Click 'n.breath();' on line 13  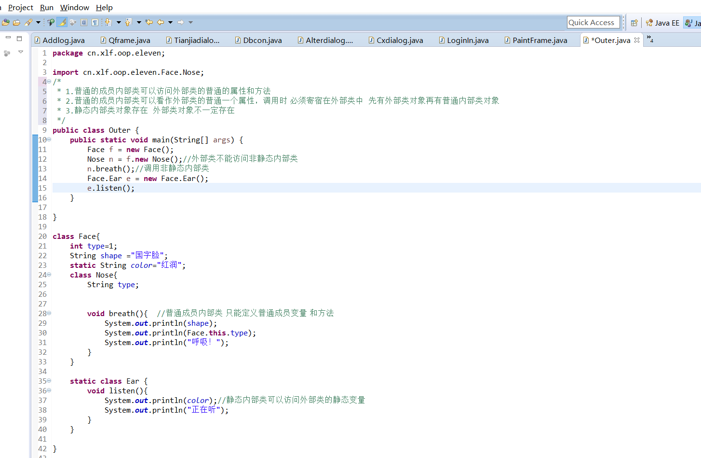111,169
